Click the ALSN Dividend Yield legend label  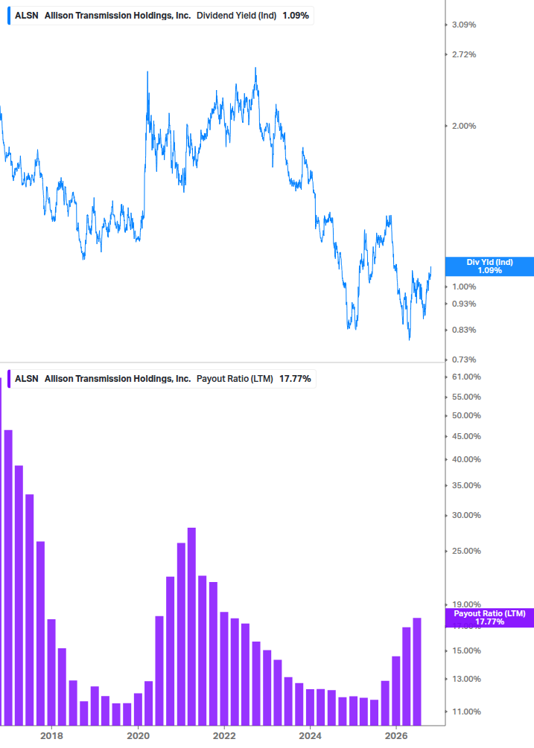click(x=162, y=16)
